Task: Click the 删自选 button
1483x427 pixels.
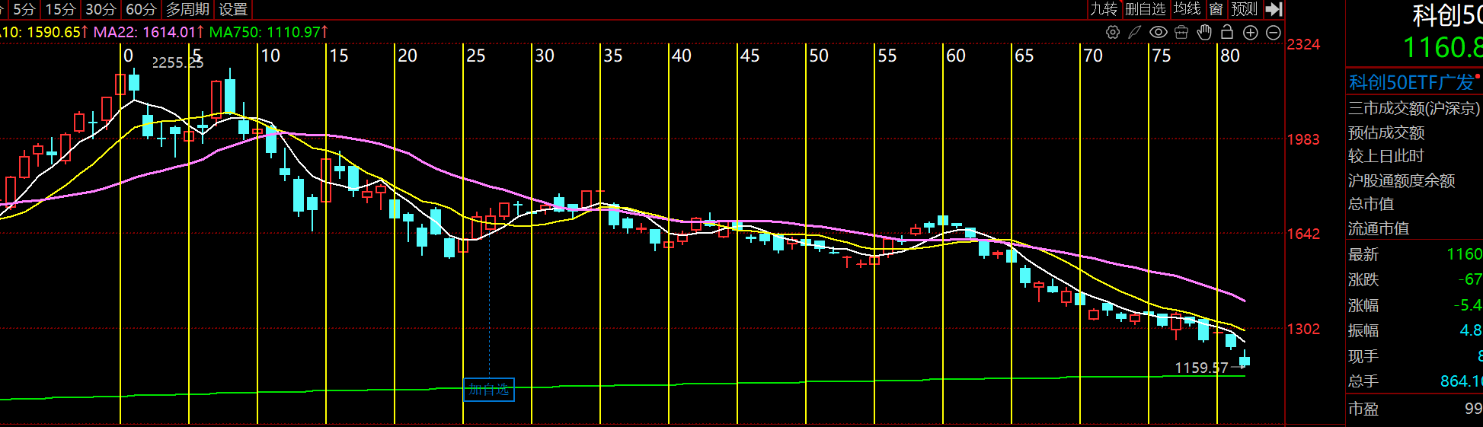Action: click(x=1146, y=9)
